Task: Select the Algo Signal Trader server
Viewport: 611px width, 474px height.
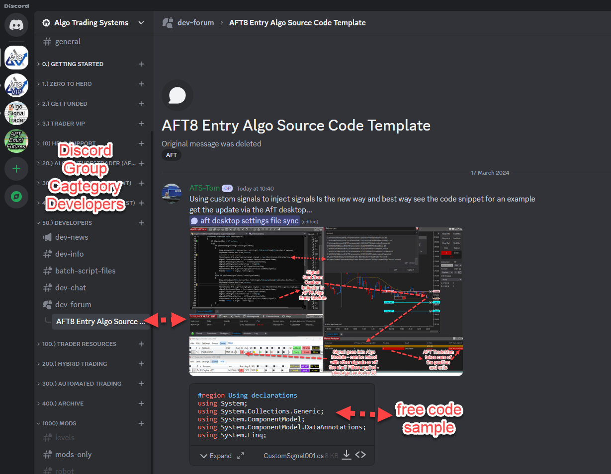Action: coord(16,113)
